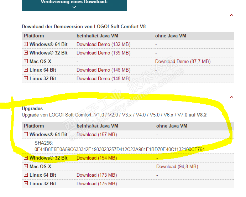Click 'beinhaltet Java VM' header in Upgrades table
Viewport: 246px width, 197px height.
click(97, 126)
